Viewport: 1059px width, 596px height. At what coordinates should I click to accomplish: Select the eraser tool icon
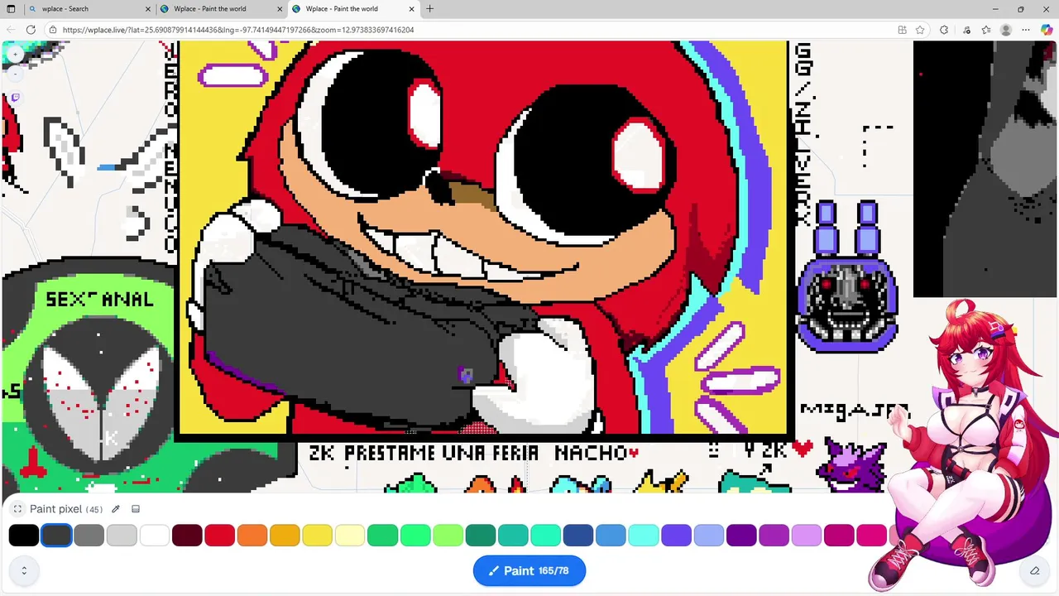point(1034,570)
